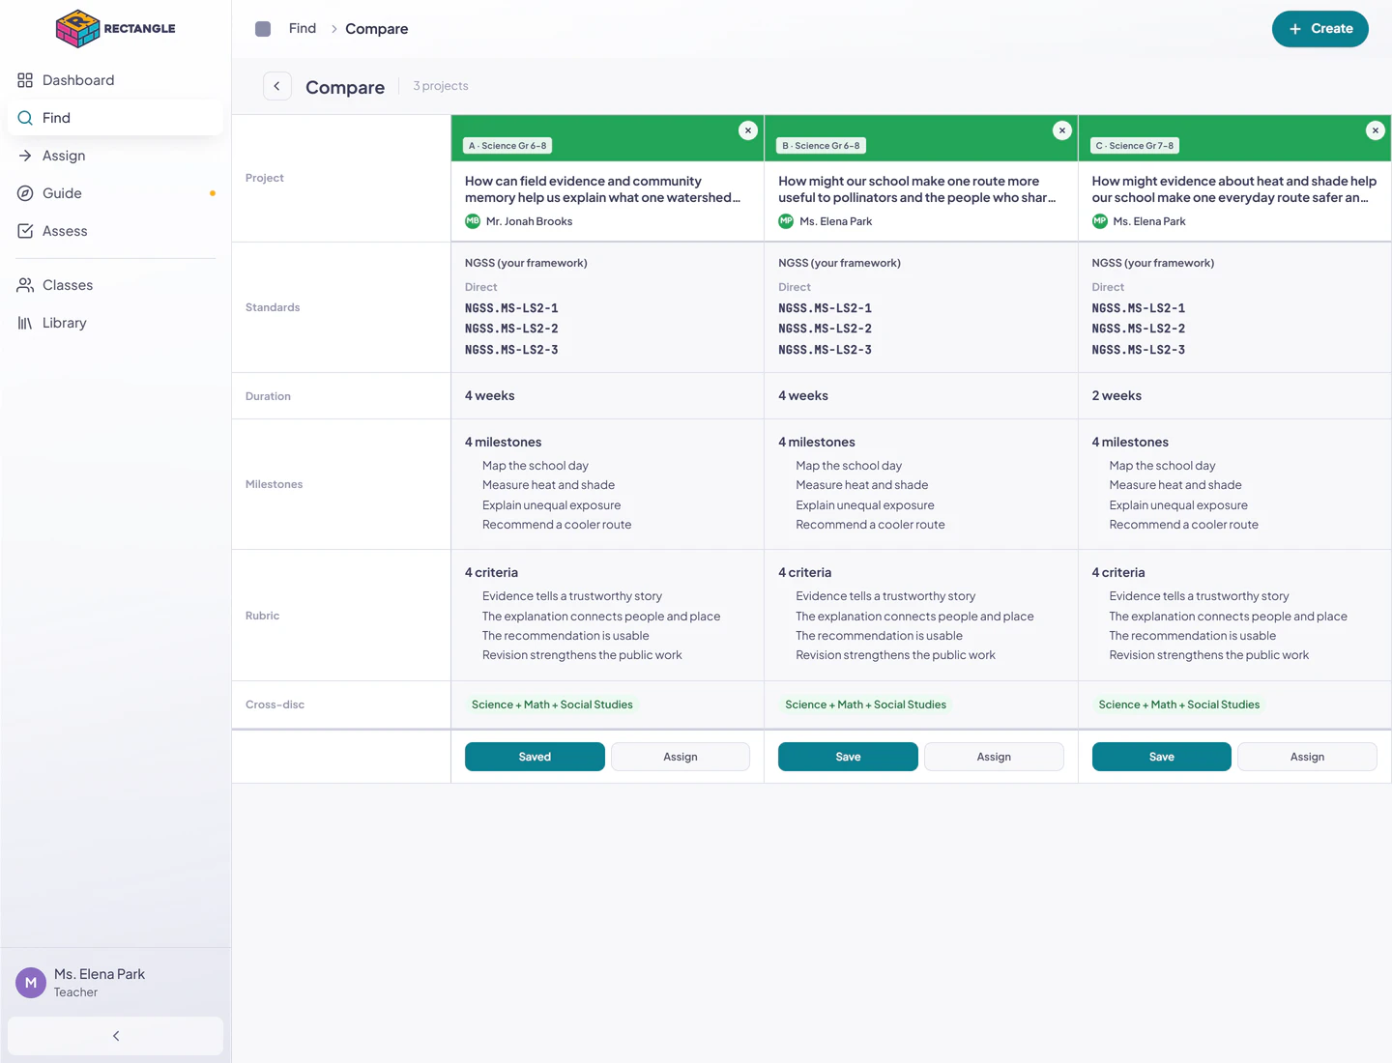Go to Assign in the sidebar

[x=115, y=156]
